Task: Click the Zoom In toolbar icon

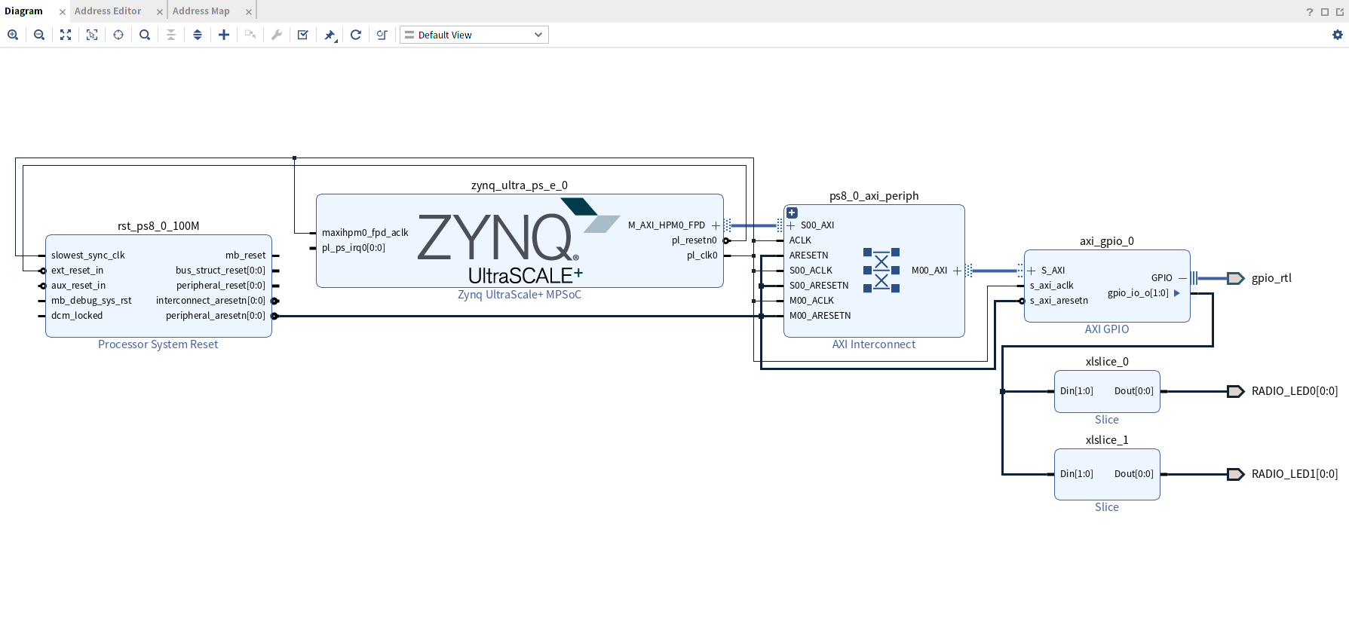Action: pyautogui.click(x=13, y=35)
